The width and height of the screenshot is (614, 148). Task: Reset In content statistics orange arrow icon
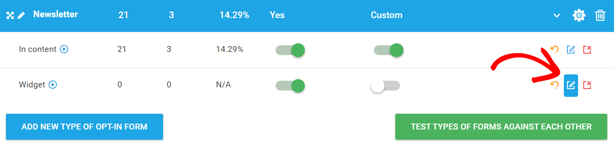[x=555, y=50]
